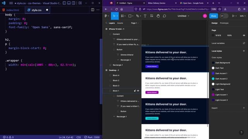Open the Pen tool dropdown arrow

click(140, 16)
